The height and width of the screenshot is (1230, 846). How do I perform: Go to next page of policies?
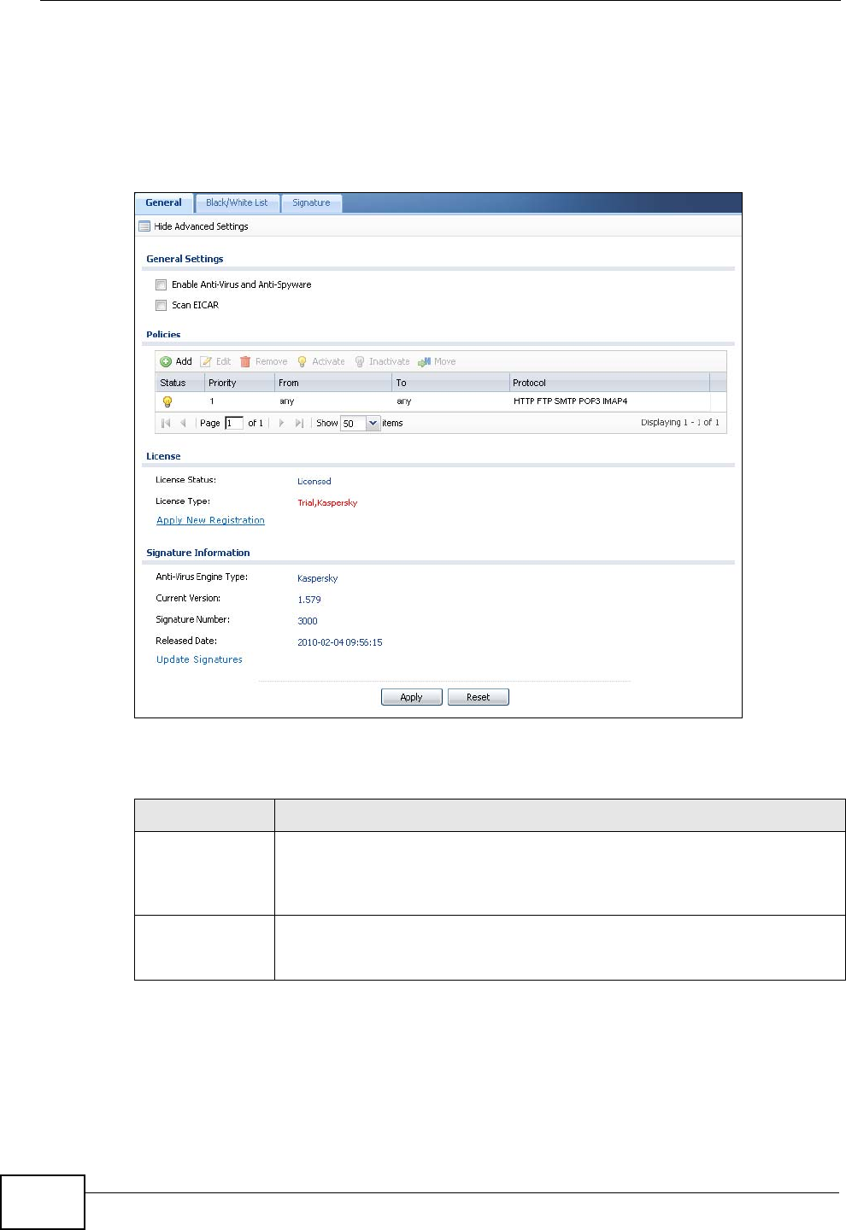281,423
